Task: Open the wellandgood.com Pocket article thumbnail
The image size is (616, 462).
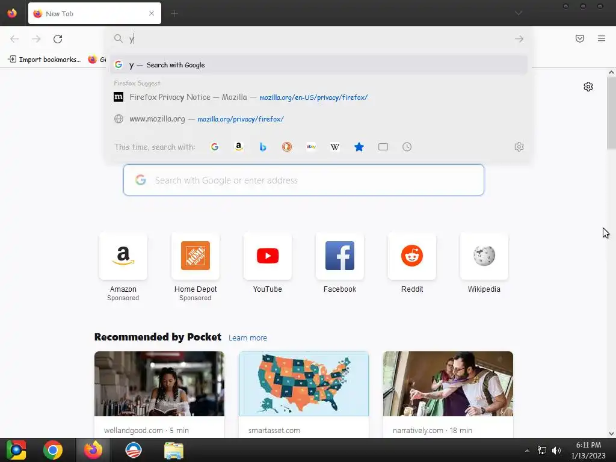Action: point(159,384)
